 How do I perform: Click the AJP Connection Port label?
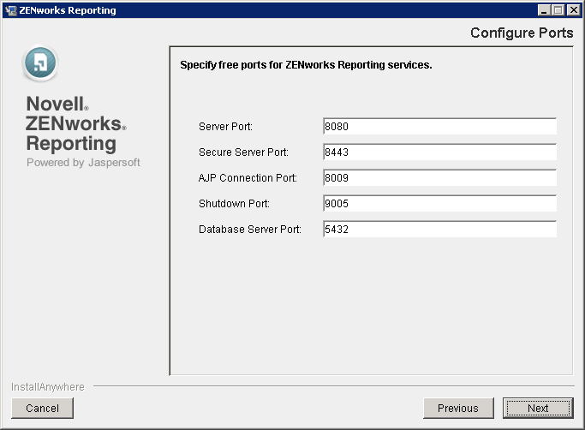(x=248, y=178)
